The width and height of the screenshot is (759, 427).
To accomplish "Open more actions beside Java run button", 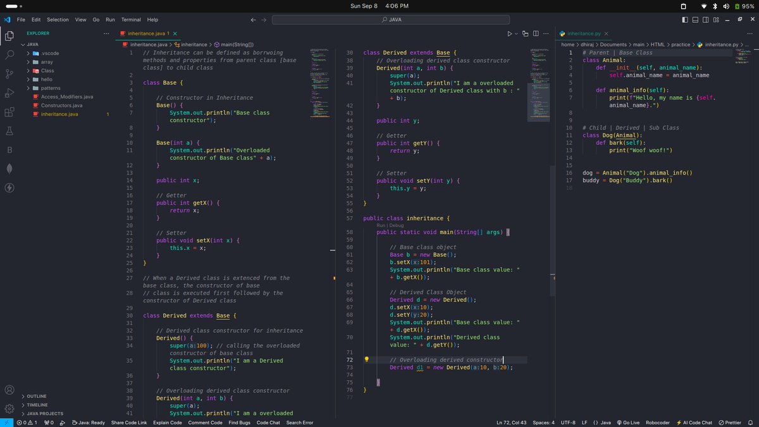I will [x=546, y=33].
